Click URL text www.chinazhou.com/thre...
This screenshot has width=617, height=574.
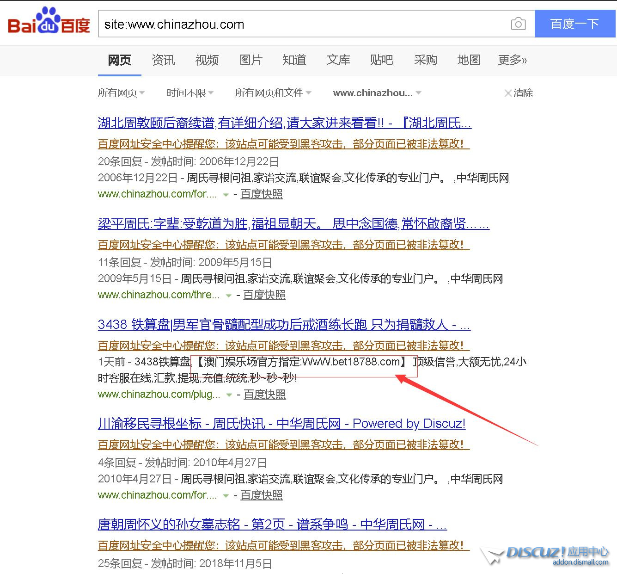click(159, 295)
